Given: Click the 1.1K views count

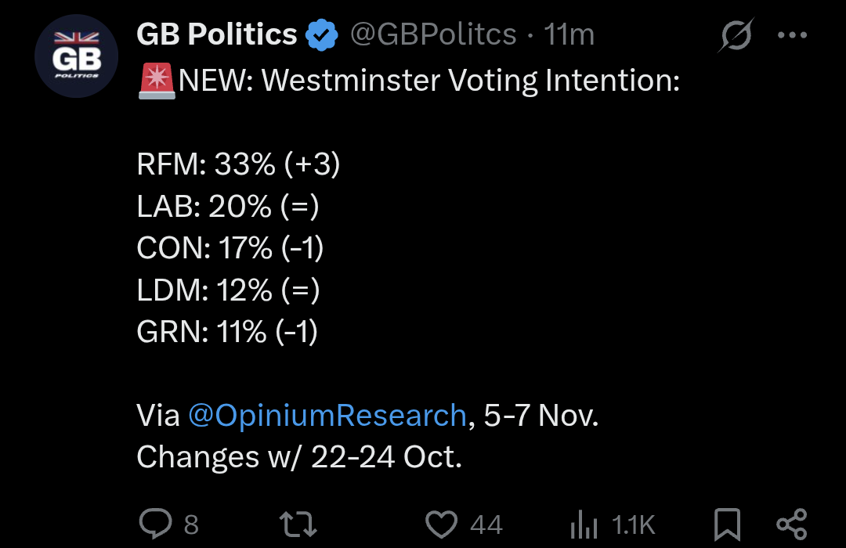Looking at the screenshot, I should pos(634,525).
